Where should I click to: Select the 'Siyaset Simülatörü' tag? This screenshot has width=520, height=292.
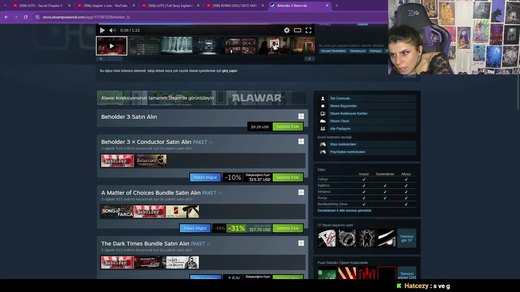[x=333, y=51]
